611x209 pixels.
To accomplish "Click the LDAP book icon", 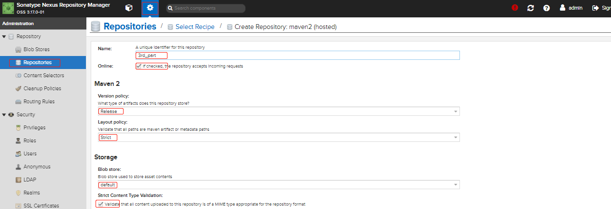I will click(x=18, y=180).
